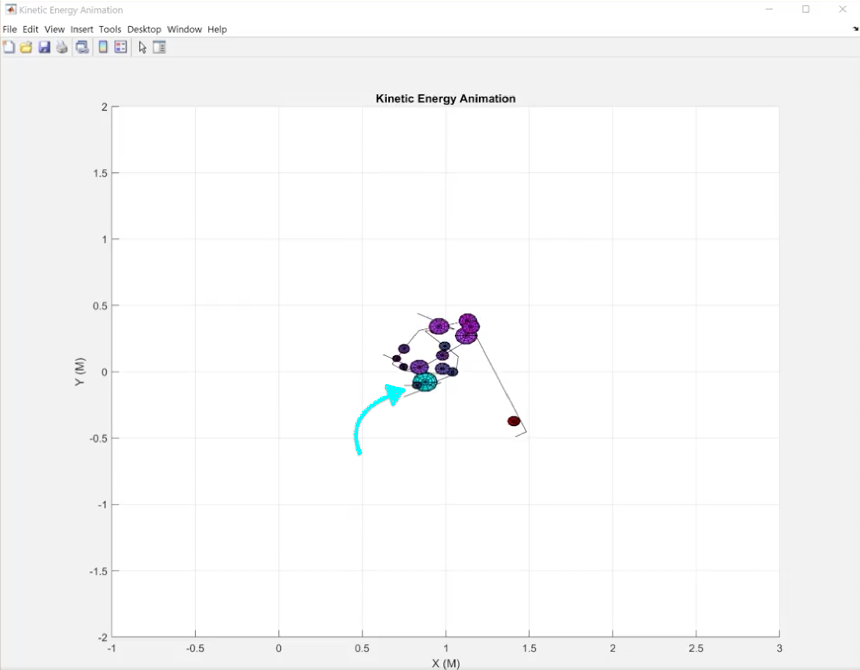This screenshot has height=670, width=860.
Task: Click the y-axis tick label 1.5
Action: (100, 173)
